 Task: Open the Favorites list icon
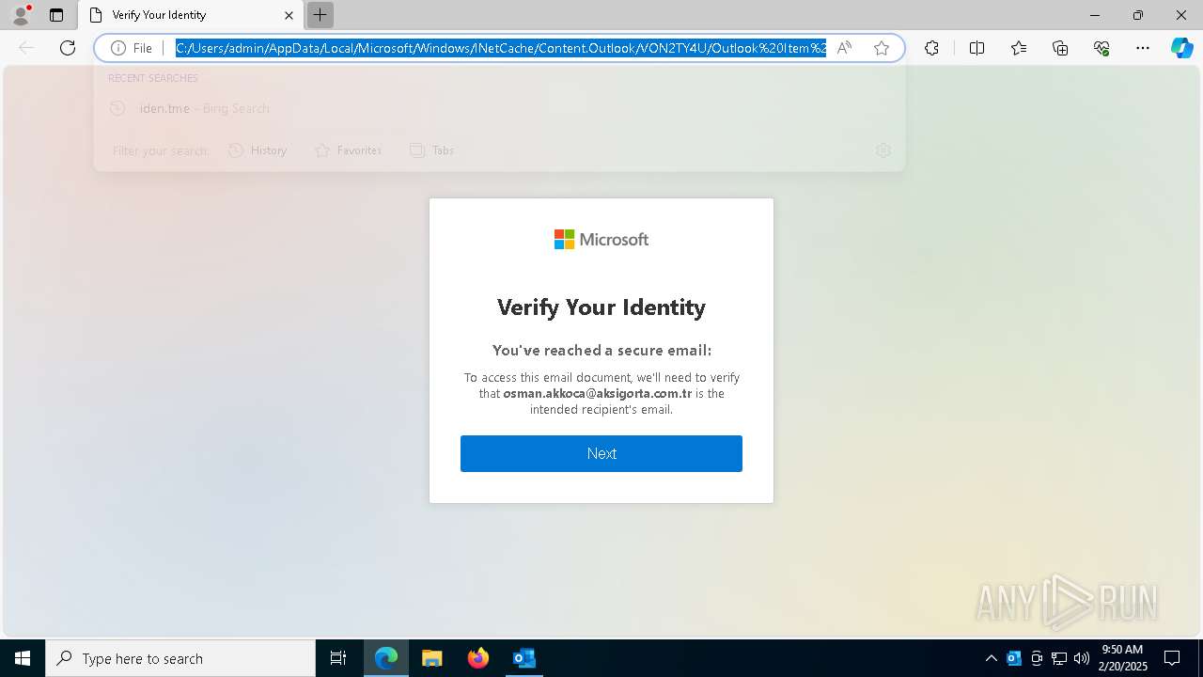click(x=1019, y=48)
